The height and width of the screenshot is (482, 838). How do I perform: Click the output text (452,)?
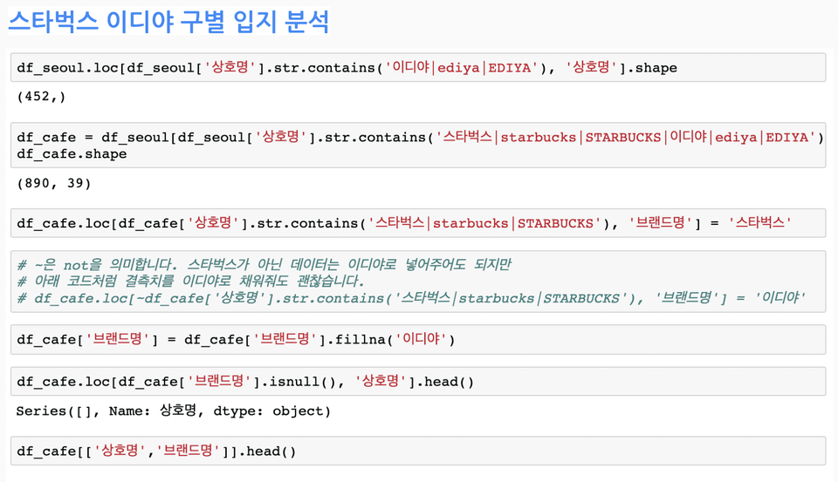click(x=41, y=97)
